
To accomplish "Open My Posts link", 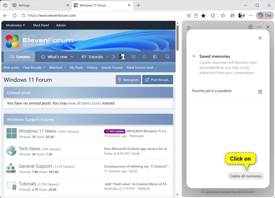I will click(76, 67).
